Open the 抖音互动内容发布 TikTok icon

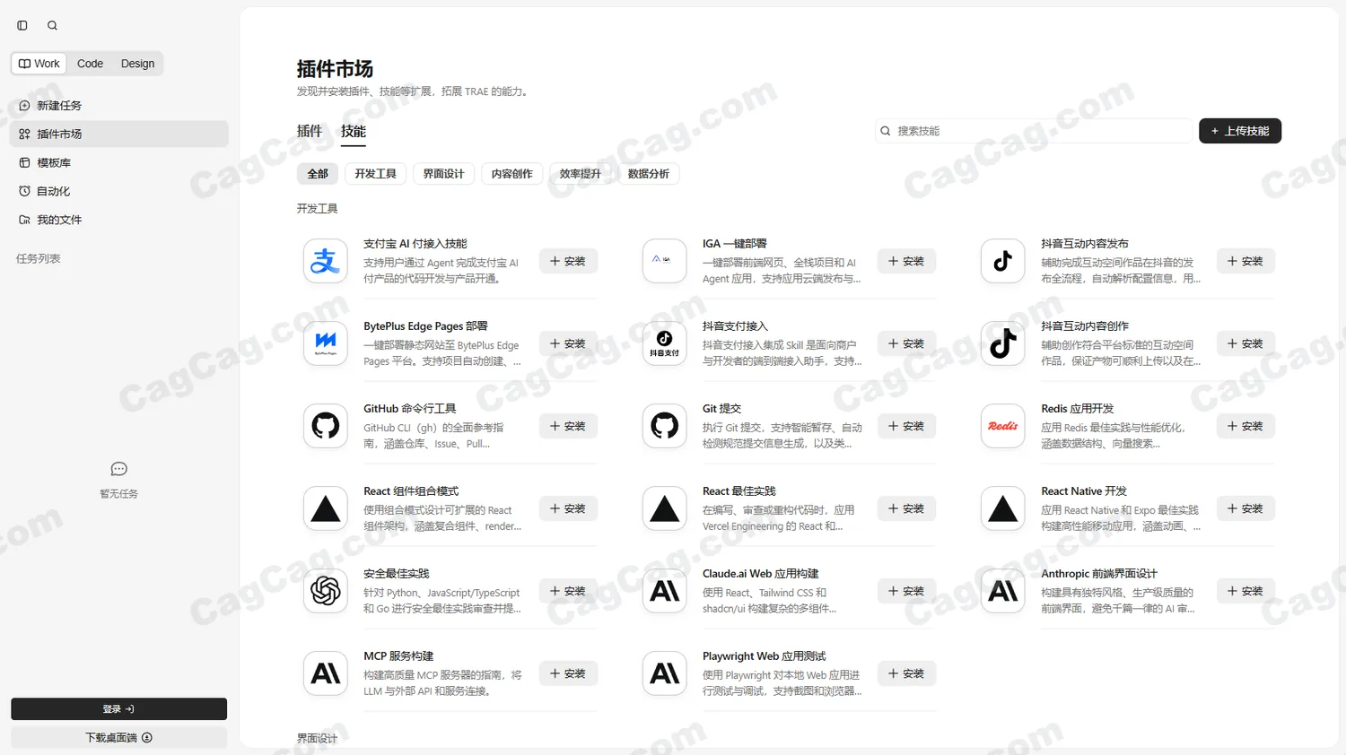pos(1003,261)
